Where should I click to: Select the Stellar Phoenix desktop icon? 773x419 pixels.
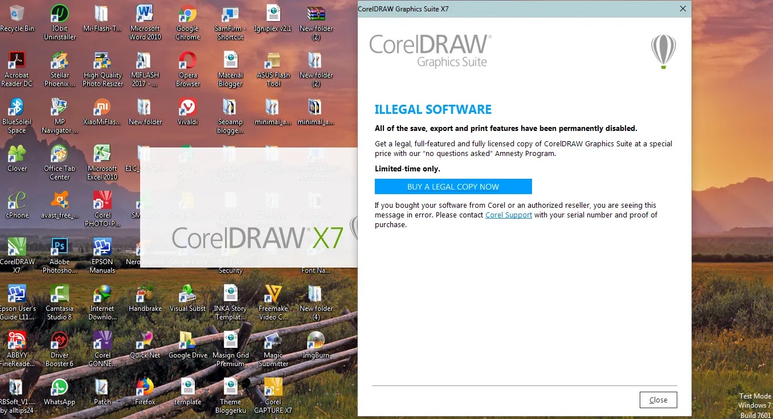[x=59, y=69]
